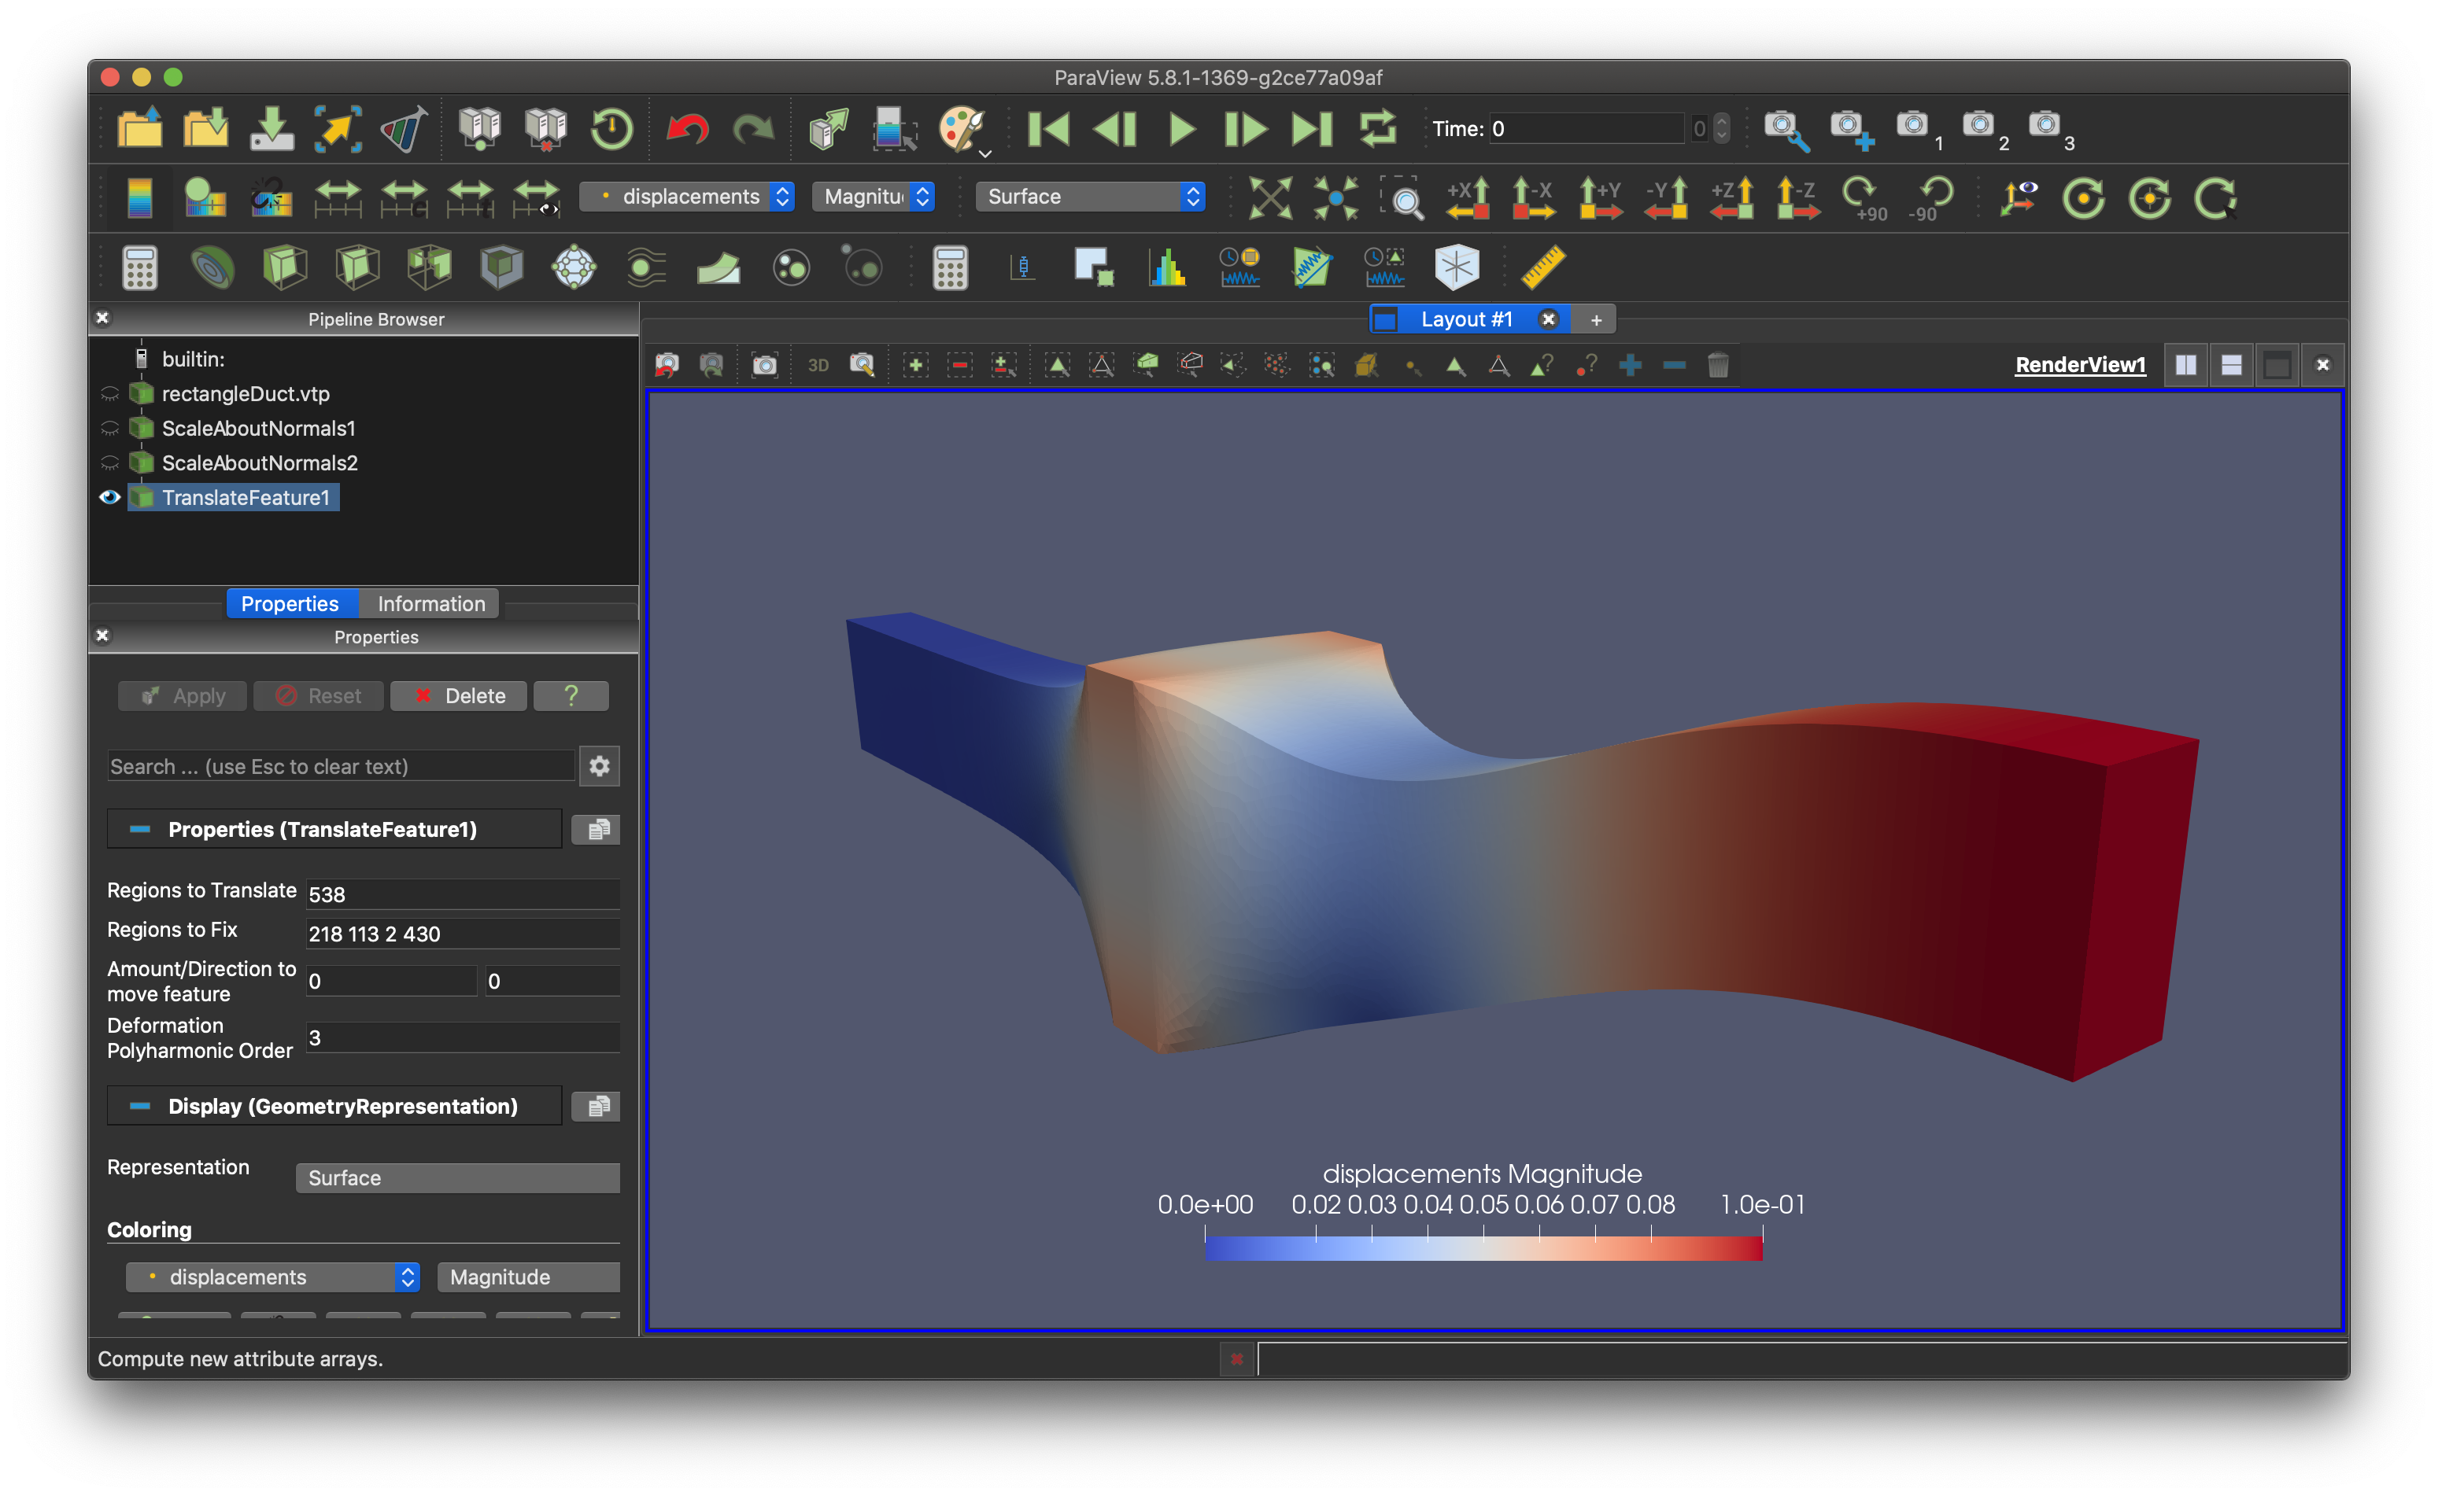Click the Save Data download icon

272,129
